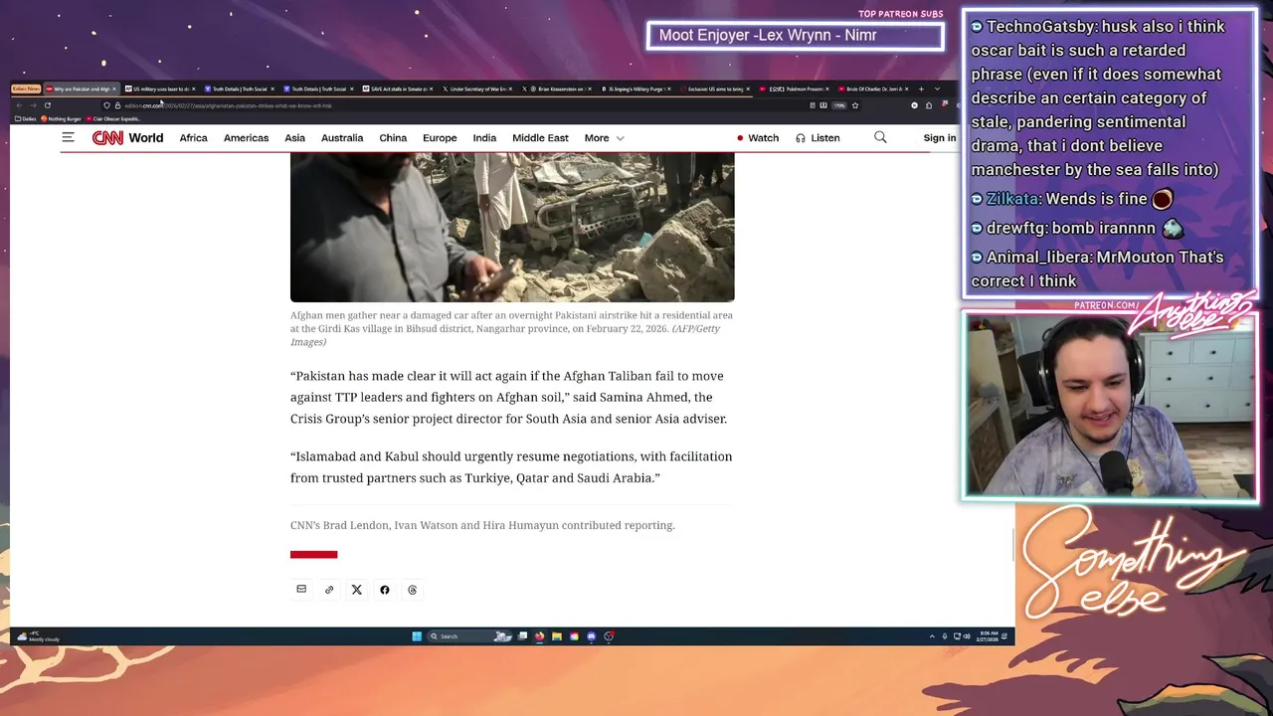This screenshot has width=1273, height=716.
Task: Go to China section
Action: click(393, 138)
